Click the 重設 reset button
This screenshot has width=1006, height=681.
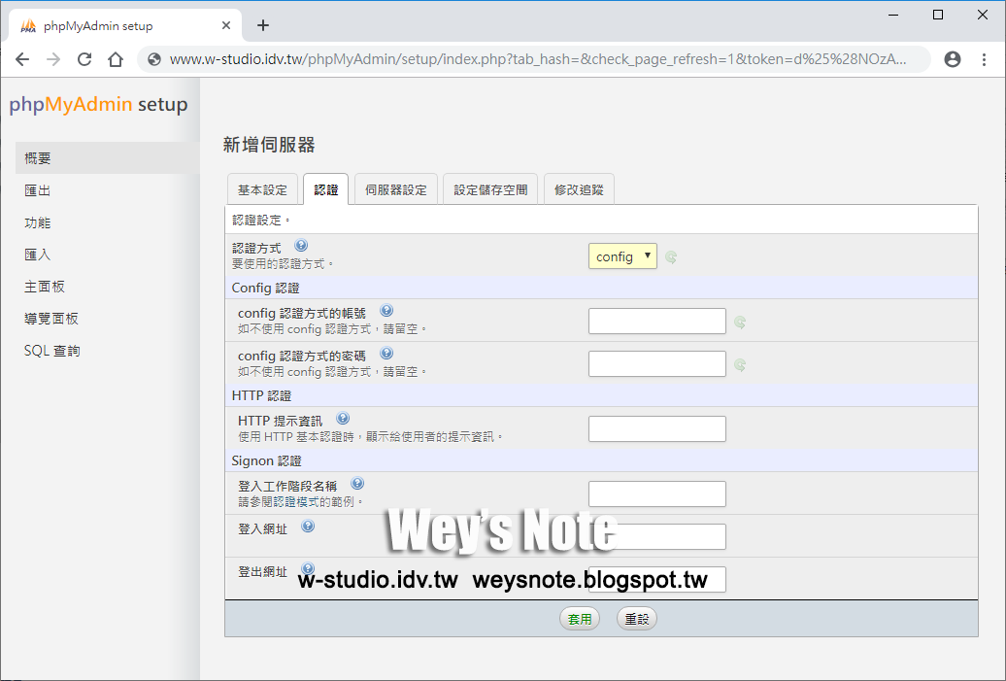(x=637, y=619)
